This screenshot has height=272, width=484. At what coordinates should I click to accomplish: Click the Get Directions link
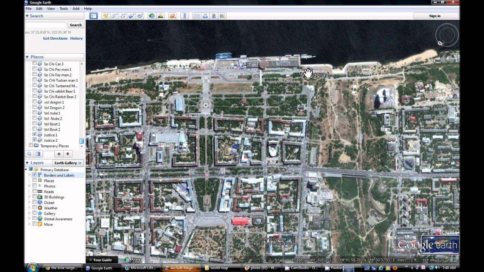[55, 38]
